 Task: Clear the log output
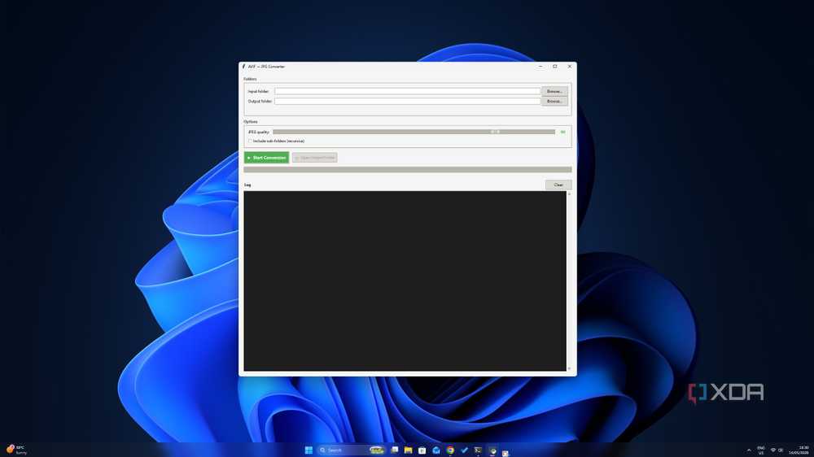[x=558, y=185]
